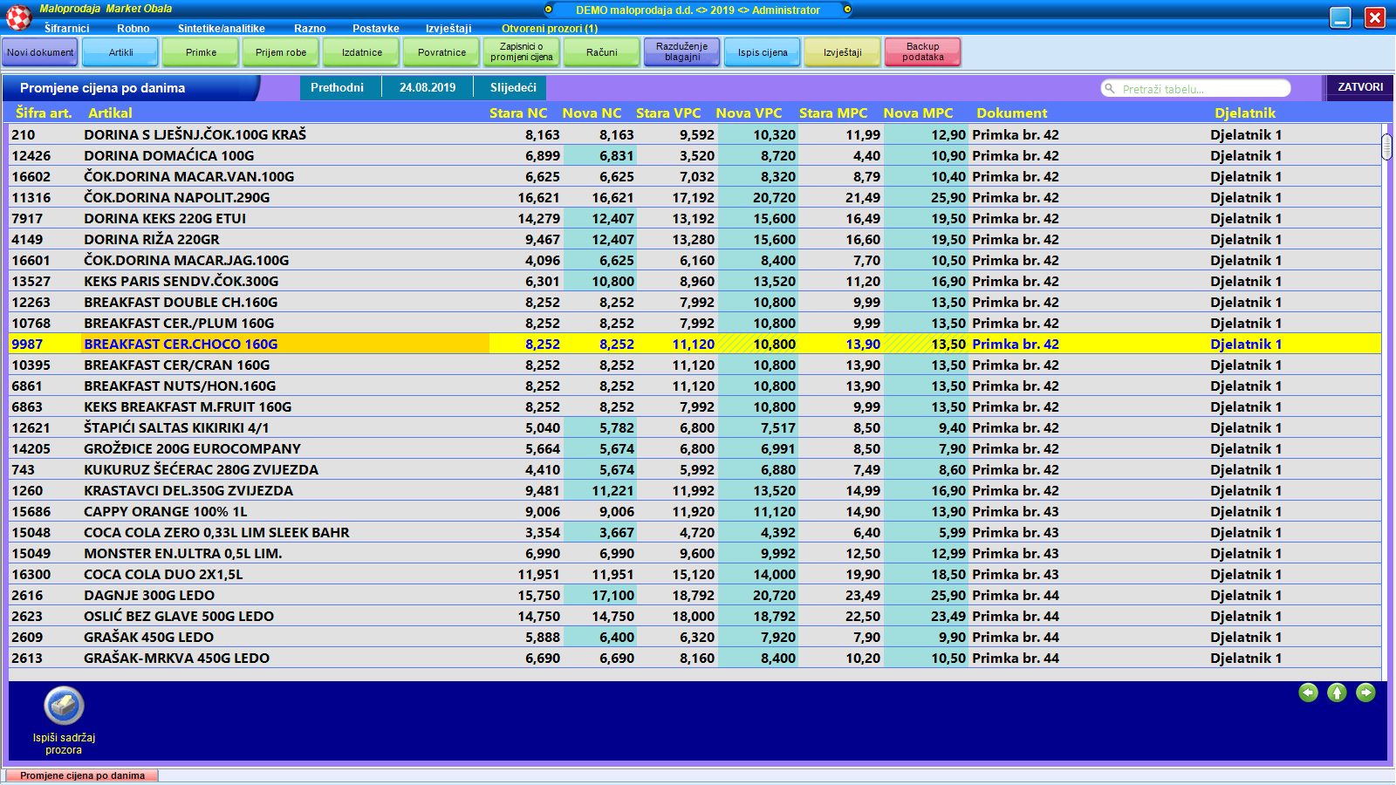
Task: Click the green up arrow icon
Action: point(1337,693)
